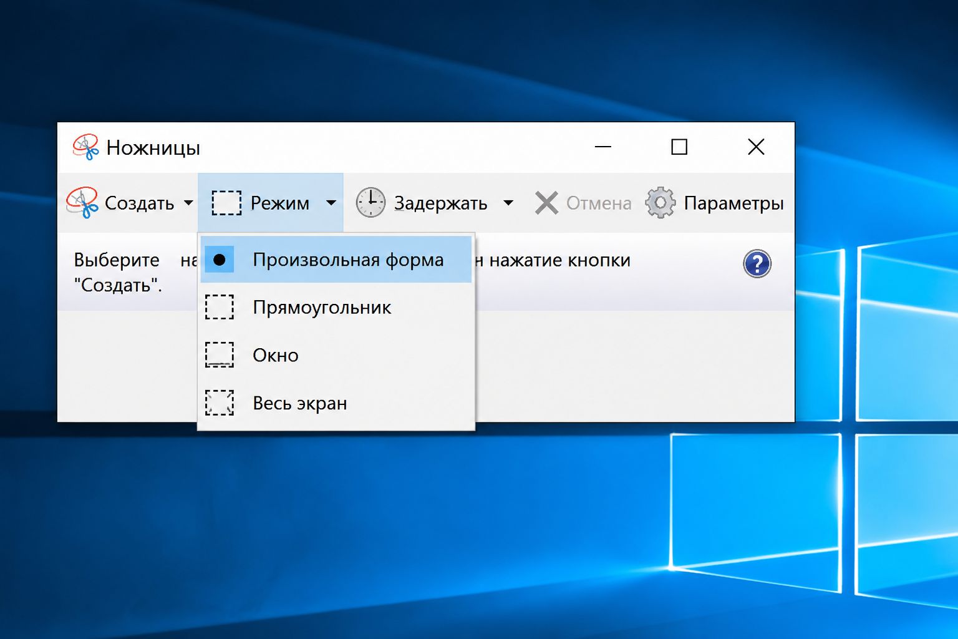Close the Ножницы window
Viewport: 958px width, 639px height.
[x=756, y=147]
